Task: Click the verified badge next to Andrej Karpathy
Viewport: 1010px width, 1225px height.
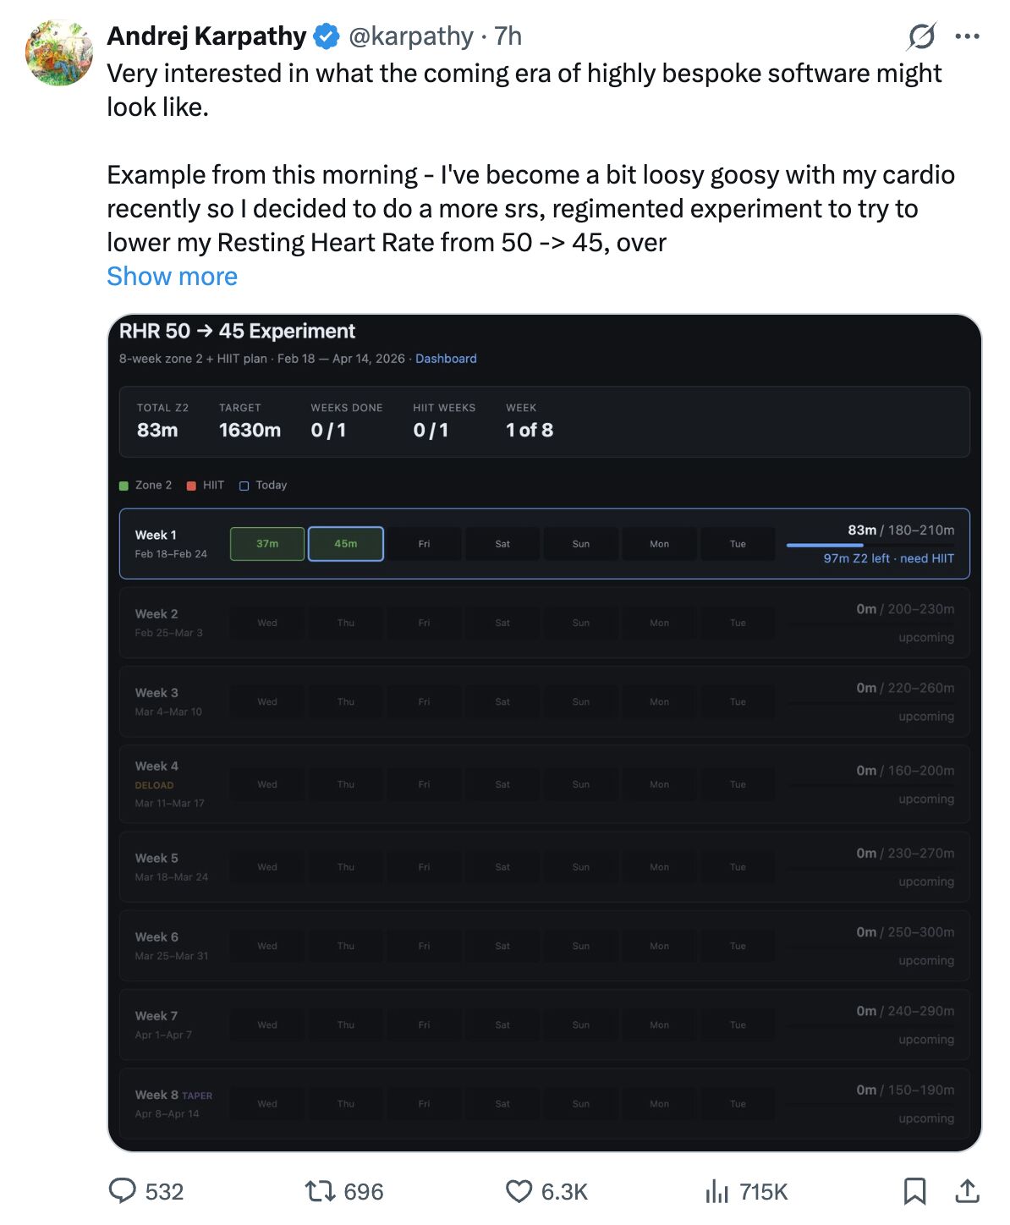Action: point(327,36)
